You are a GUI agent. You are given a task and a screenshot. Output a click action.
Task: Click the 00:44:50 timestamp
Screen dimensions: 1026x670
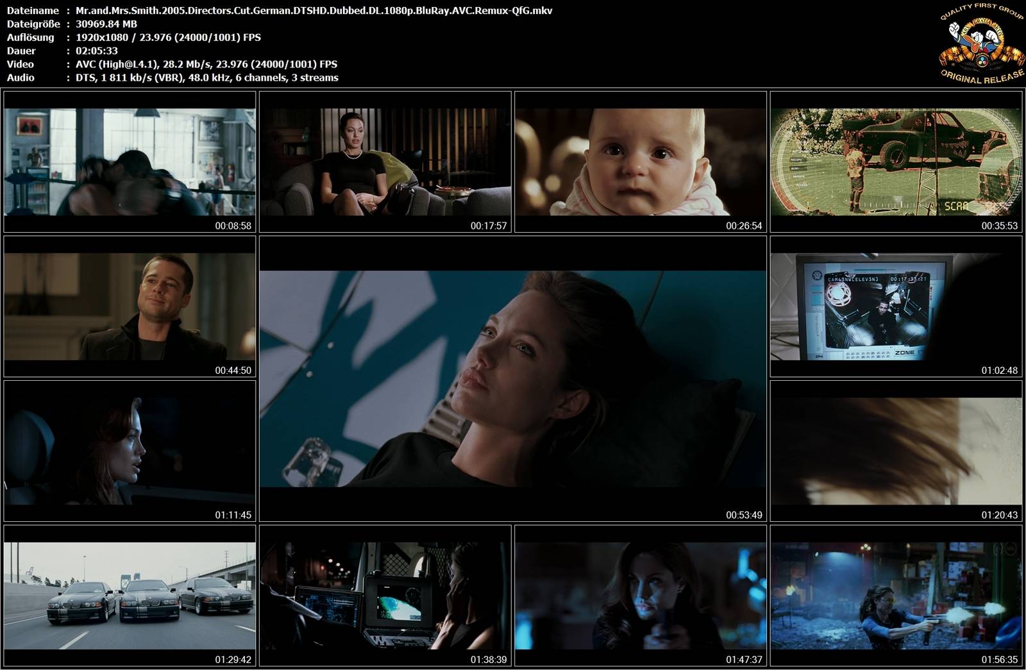point(233,371)
